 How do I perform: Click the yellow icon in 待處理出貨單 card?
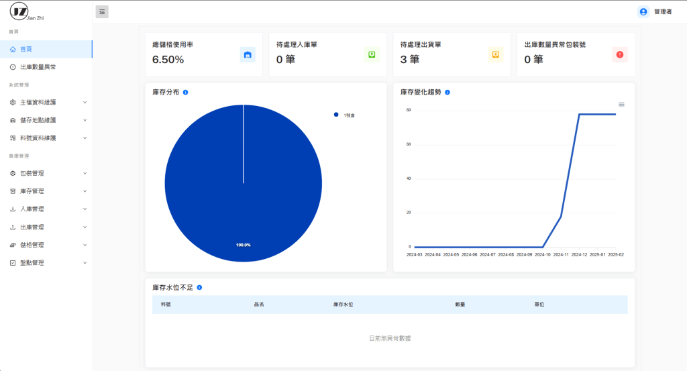(496, 54)
